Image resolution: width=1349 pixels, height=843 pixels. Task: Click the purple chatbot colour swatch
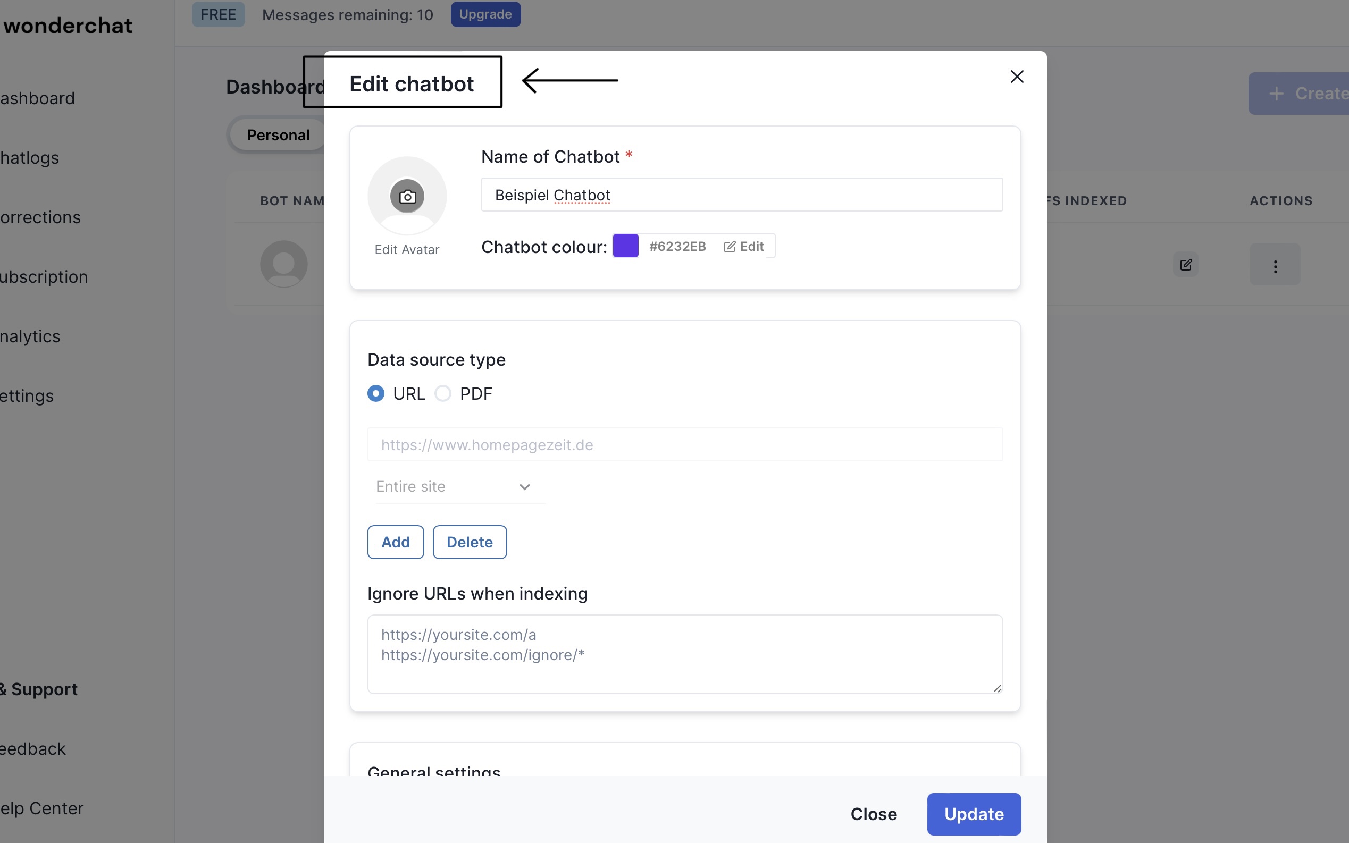625,246
